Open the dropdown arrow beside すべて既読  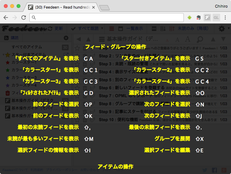(x=102, y=29)
